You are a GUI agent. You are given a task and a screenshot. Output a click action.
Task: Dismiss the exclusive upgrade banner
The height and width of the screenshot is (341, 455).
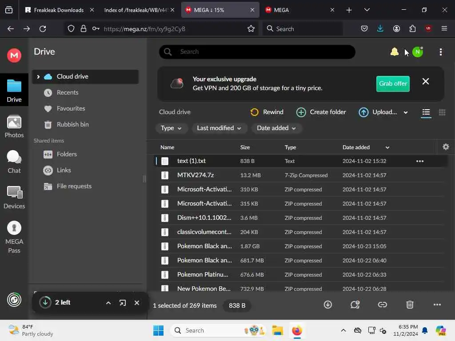[x=425, y=82]
